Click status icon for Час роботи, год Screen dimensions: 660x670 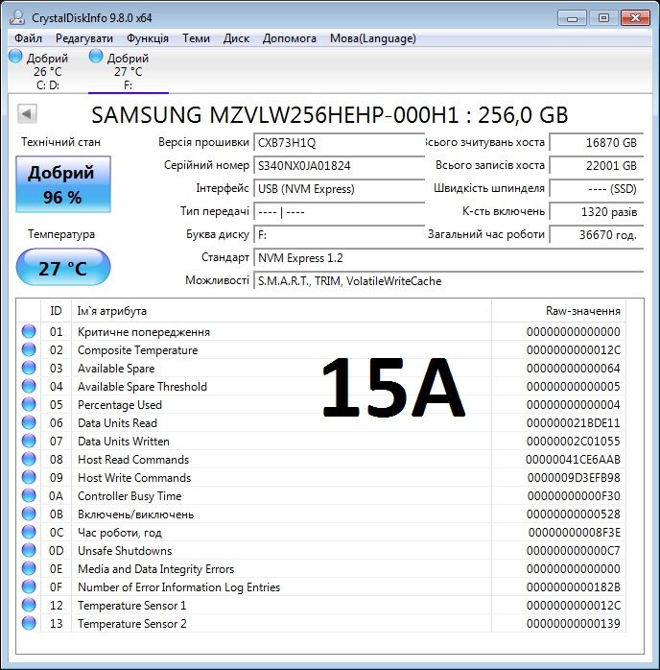pos(29,532)
